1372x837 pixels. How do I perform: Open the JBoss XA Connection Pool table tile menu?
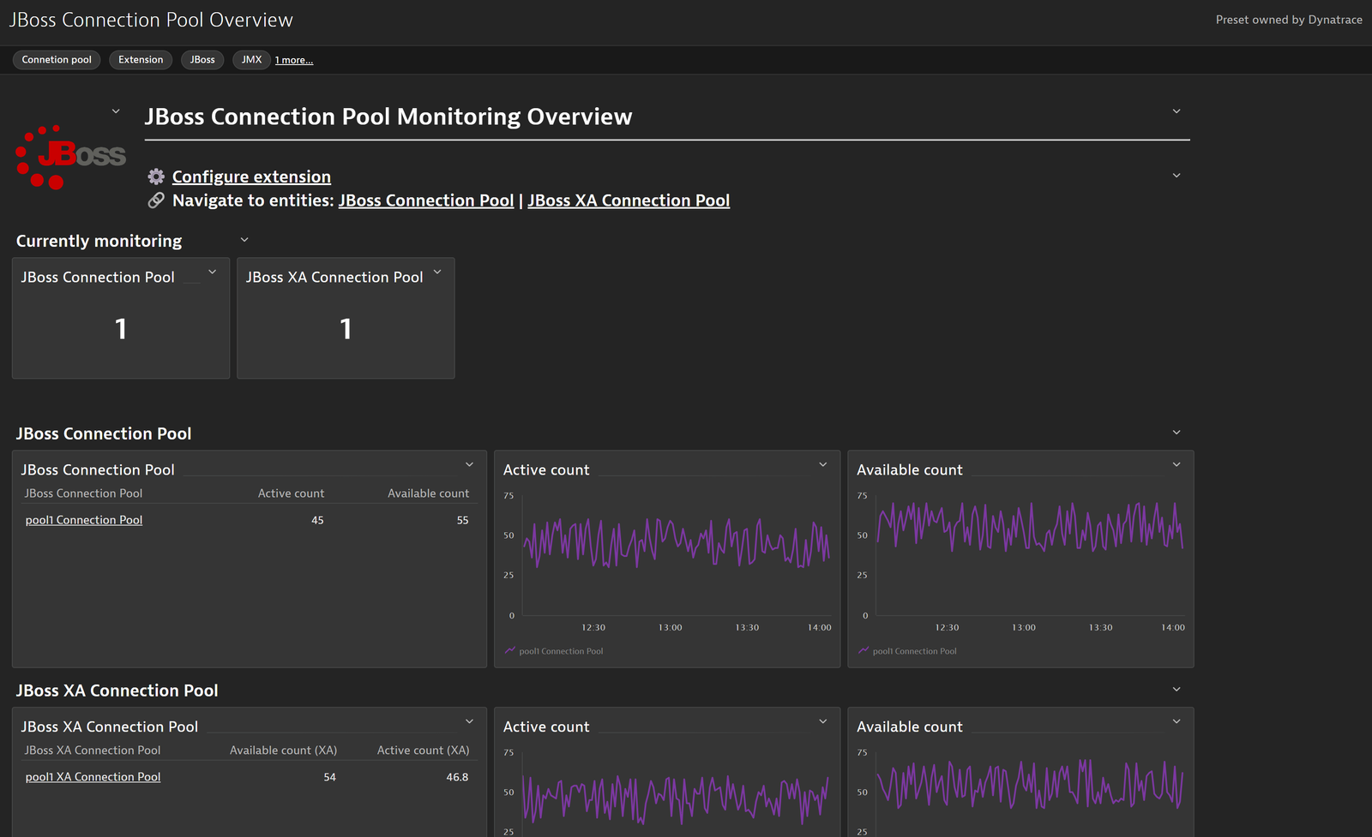[x=470, y=721]
